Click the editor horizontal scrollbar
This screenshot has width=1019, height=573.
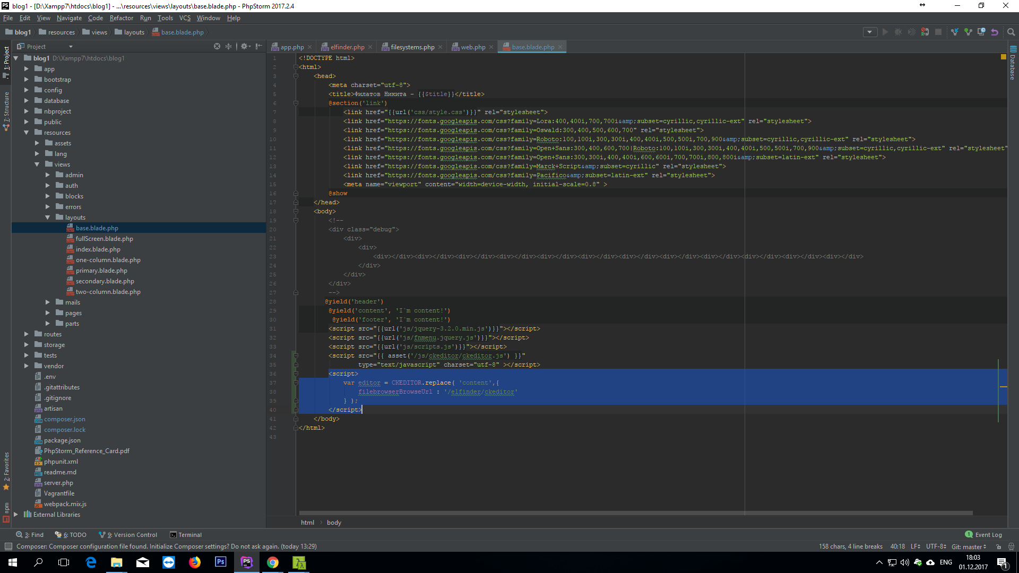tap(636, 513)
